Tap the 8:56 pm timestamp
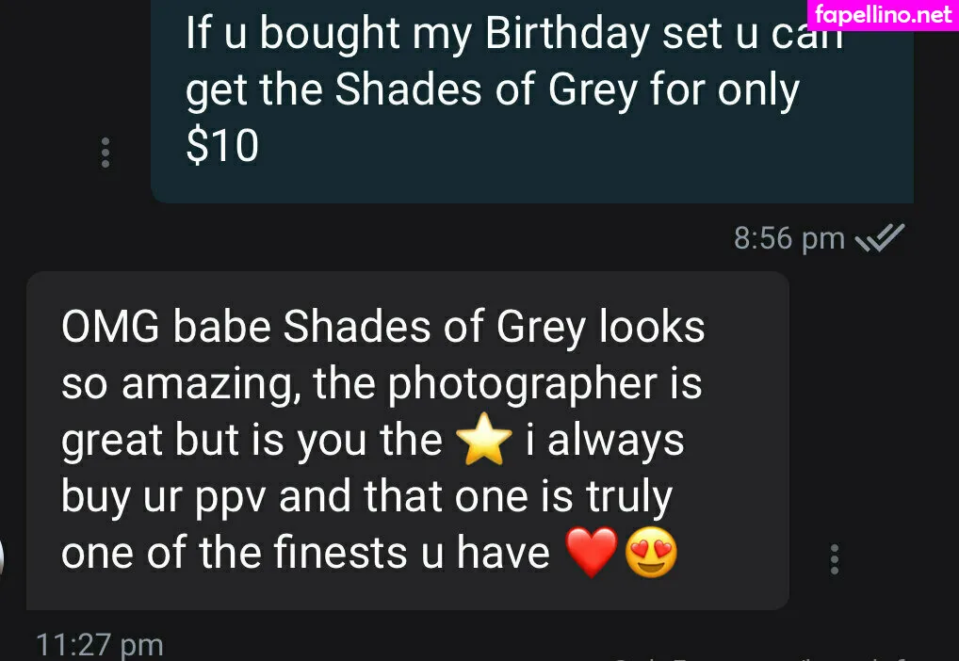Image resolution: width=959 pixels, height=661 pixels. coord(789,238)
